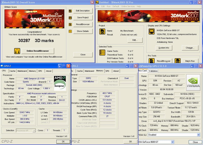Click the Selected Tests checklist icon
Image resolution: width=203 pixels, height=145 pixels.
[102, 53]
